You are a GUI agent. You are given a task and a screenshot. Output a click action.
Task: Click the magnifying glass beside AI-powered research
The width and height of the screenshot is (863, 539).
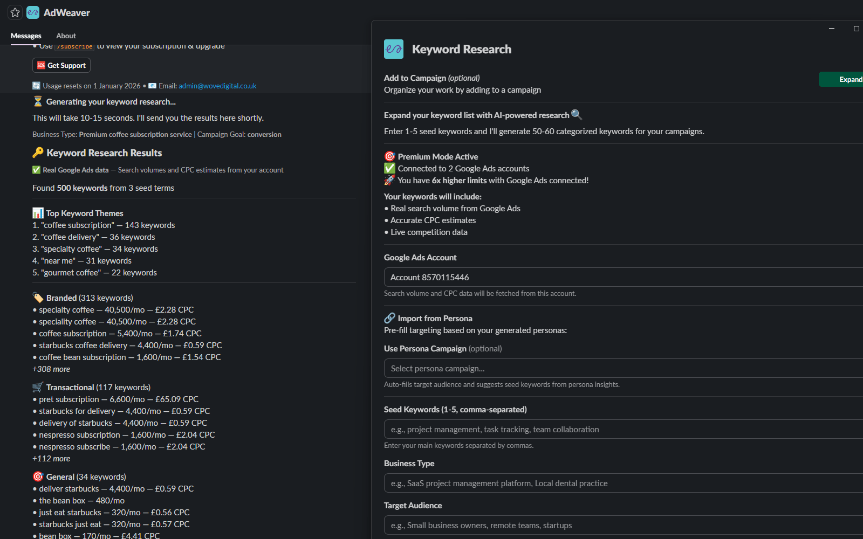point(577,115)
